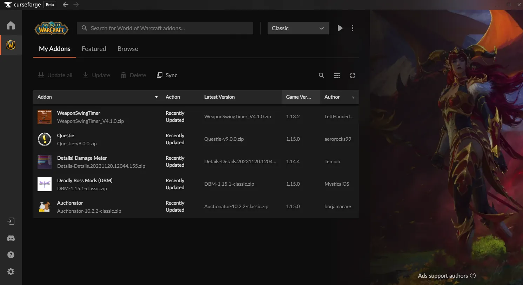Click the Update button
Viewport: 523px width, 285px height.
pos(96,75)
